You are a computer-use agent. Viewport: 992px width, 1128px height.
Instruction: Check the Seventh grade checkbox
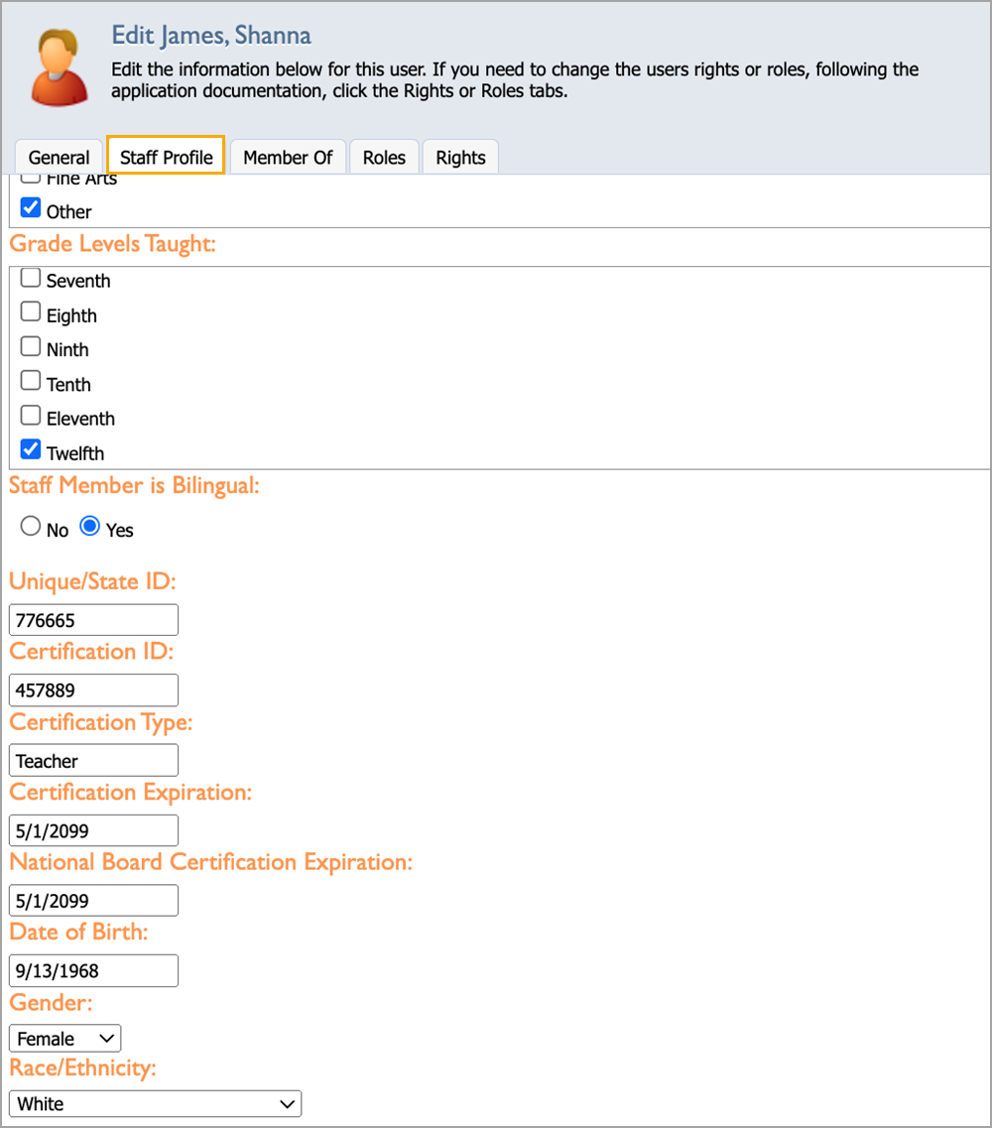click(30, 278)
